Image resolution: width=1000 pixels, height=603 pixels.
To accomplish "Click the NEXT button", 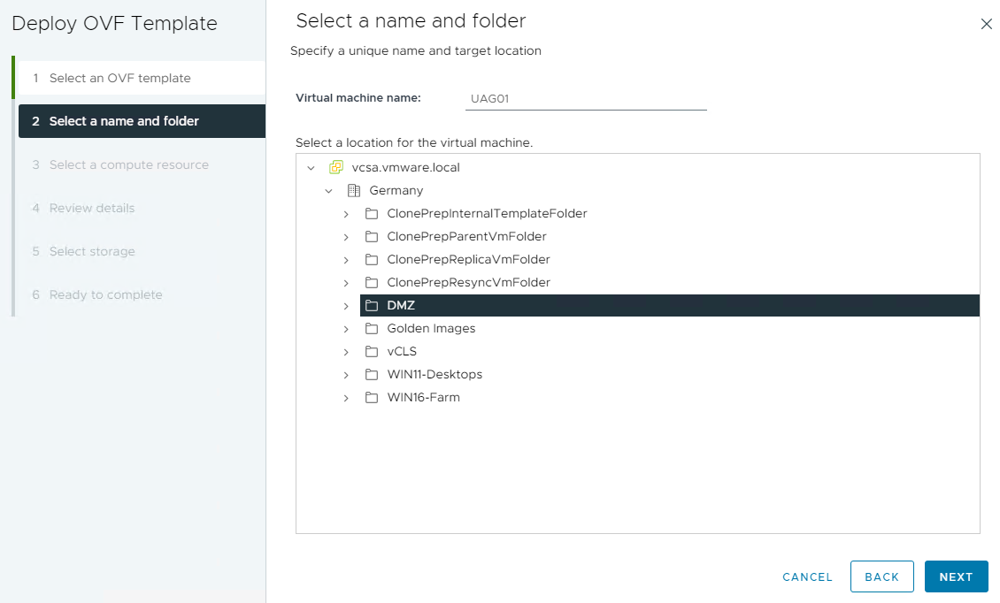I will pyautogui.click(x=957, y=576).
